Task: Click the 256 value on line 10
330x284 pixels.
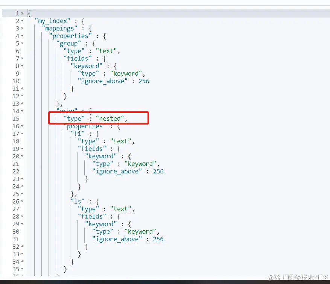Action: coord(144,81)
